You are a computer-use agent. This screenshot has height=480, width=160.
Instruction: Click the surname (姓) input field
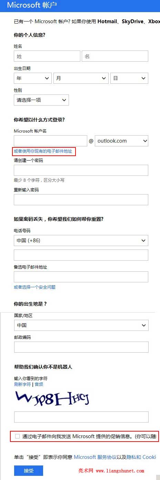[47, 56]
